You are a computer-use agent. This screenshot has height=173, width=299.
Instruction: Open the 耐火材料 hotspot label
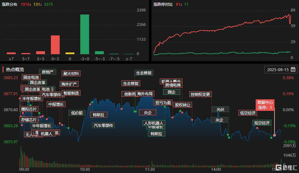coord(71,73)
